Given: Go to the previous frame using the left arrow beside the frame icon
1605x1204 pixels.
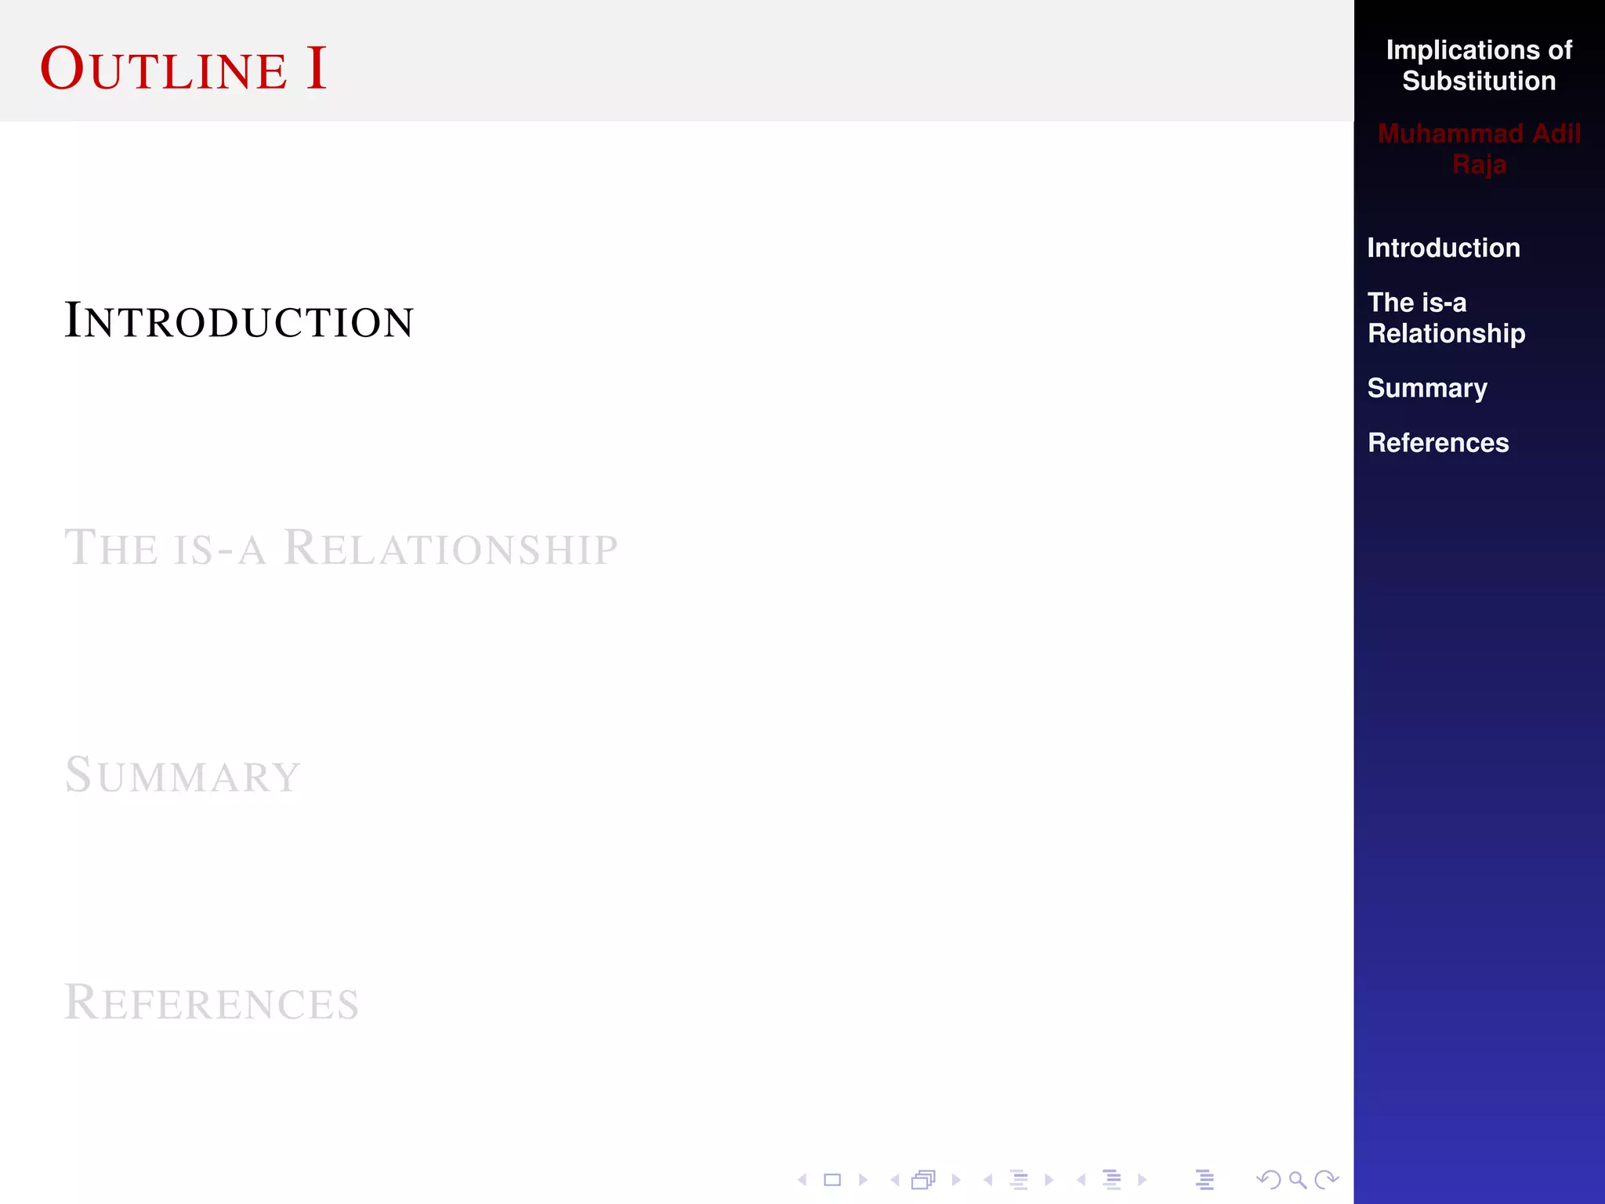Looking at the screenshot, I should tap(894, 1180).
